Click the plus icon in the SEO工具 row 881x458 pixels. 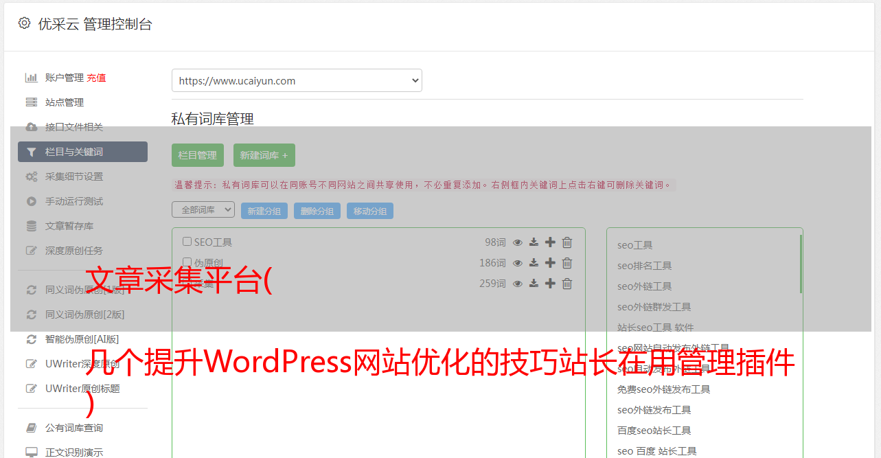point(550,242)
